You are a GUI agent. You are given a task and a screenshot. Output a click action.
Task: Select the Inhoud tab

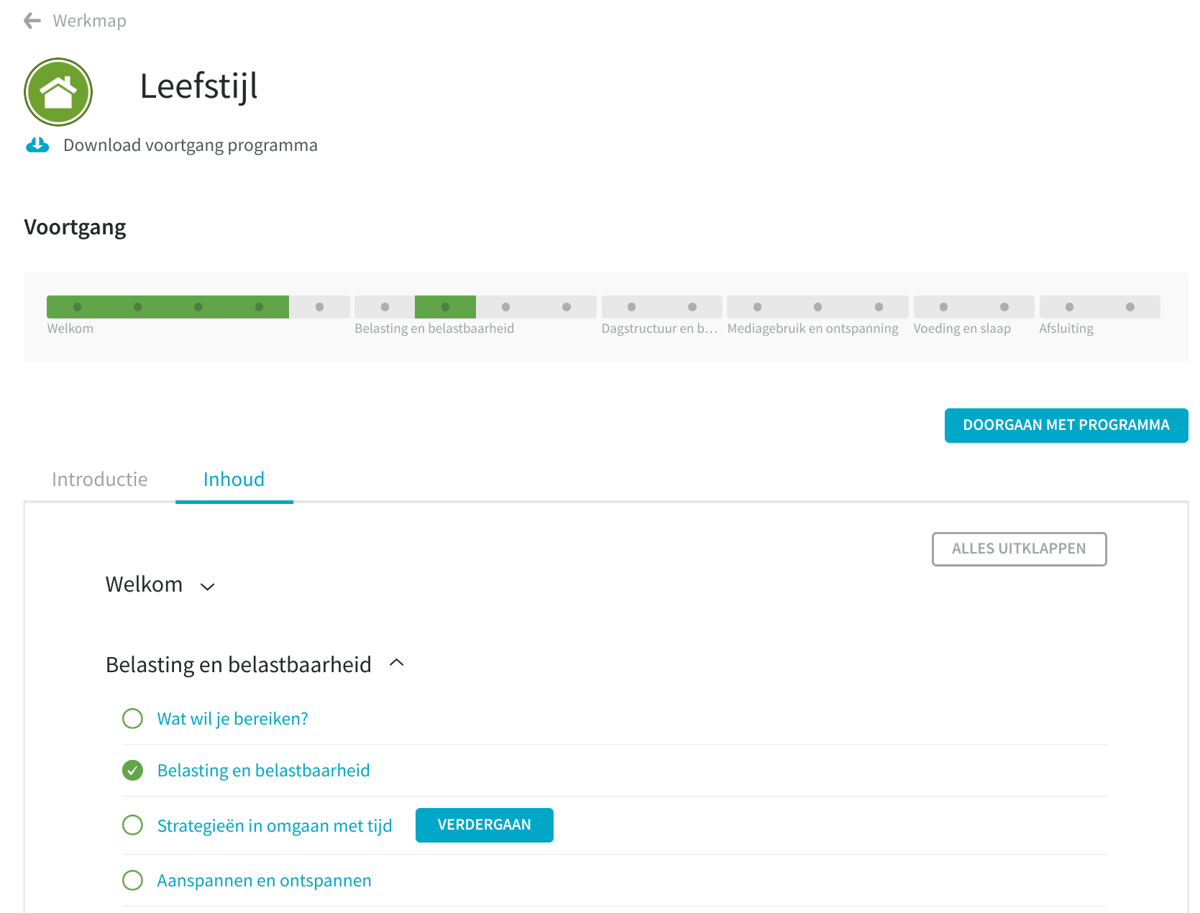click(x=234, y=480)
